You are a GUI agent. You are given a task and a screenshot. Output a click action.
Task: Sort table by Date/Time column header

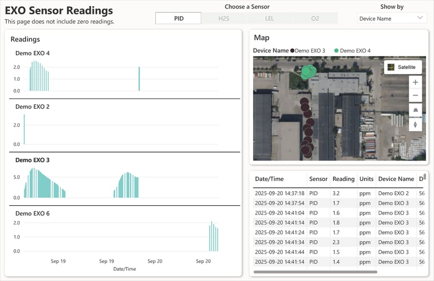click(270, 179)
